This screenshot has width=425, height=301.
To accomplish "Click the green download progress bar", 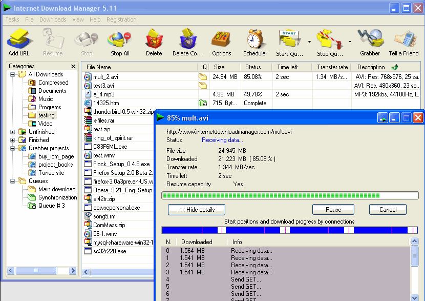I will [x=290, y=195].
